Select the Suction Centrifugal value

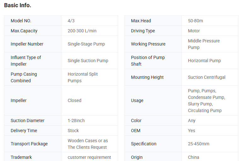pyautogui.click(x=207, y=77)
